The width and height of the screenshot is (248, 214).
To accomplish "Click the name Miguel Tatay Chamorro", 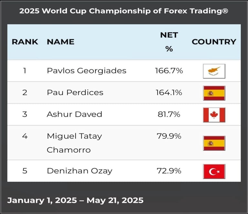I will 74,143.
